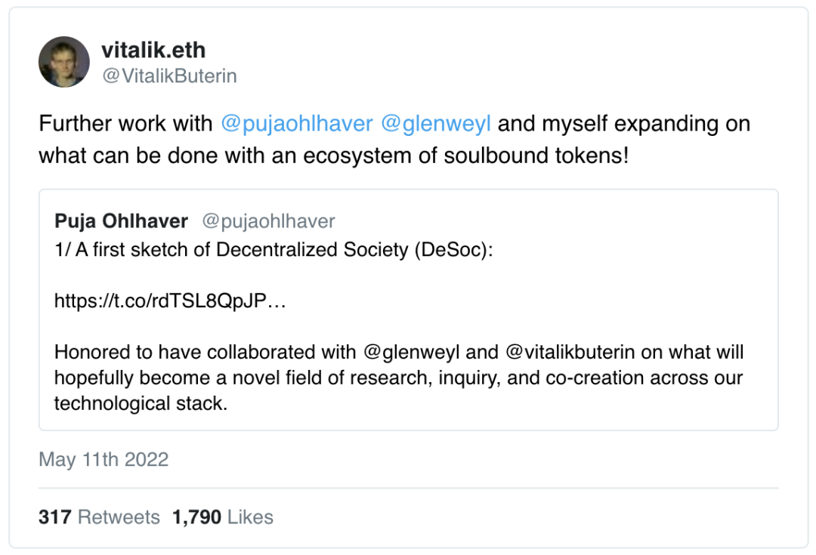Image resolution: width=816 pixels, height=555 pixels.
Task: Click the "technological stack." closing line
Action: 141,403
